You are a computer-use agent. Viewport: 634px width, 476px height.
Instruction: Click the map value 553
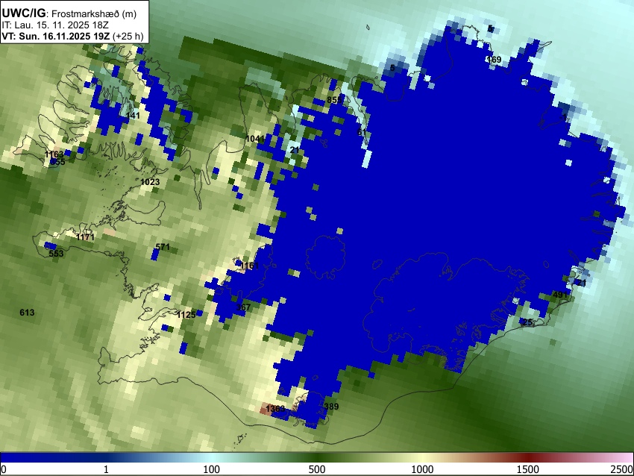pyautogui.click(x=56, y=254)
